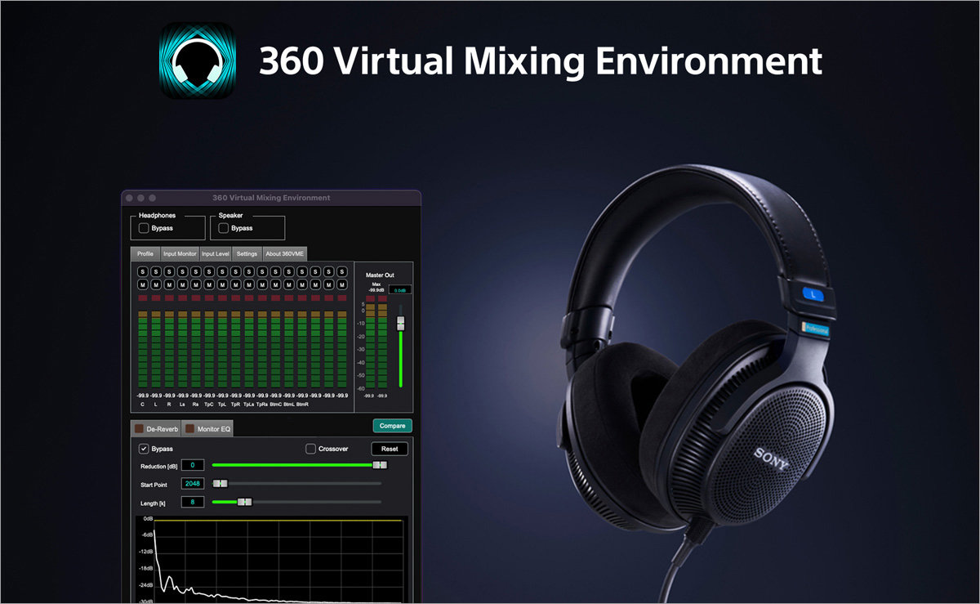Click the Start Point value field
Viewport: 980px width, 604px height.
point(192,484)
